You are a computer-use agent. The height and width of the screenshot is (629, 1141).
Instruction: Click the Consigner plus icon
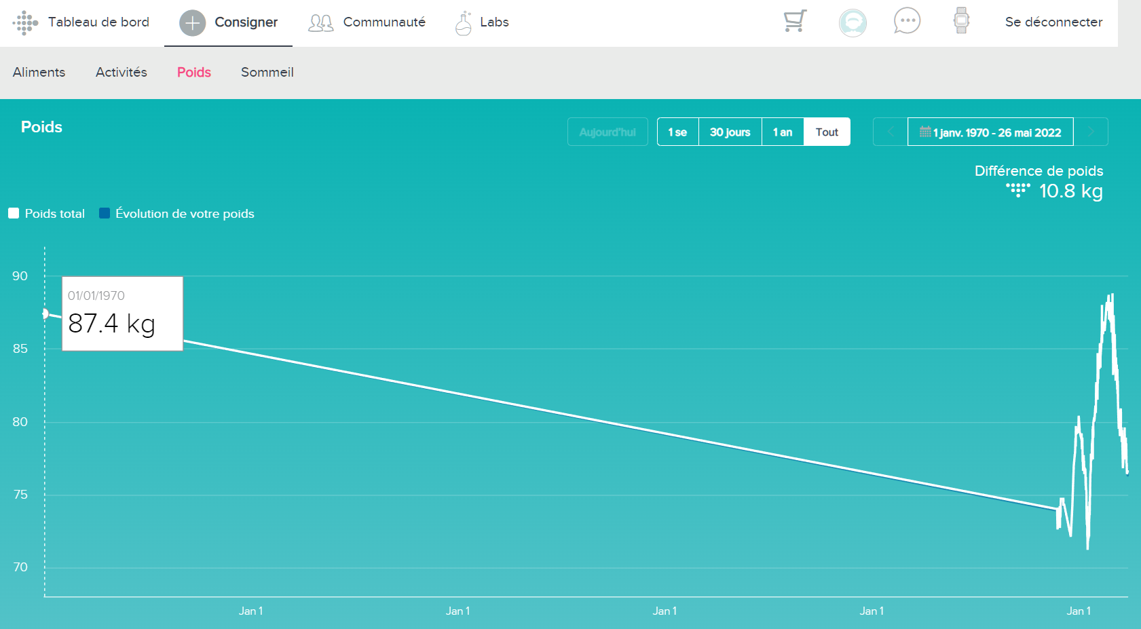point(193,23)
